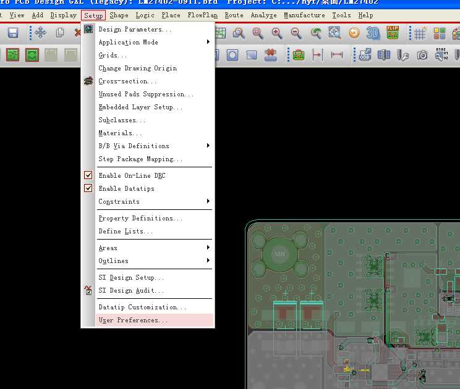Click the Zoom Selection dashed-box icon
The image size is (460, 389).
pyautogui.click(x=334, y=33)
